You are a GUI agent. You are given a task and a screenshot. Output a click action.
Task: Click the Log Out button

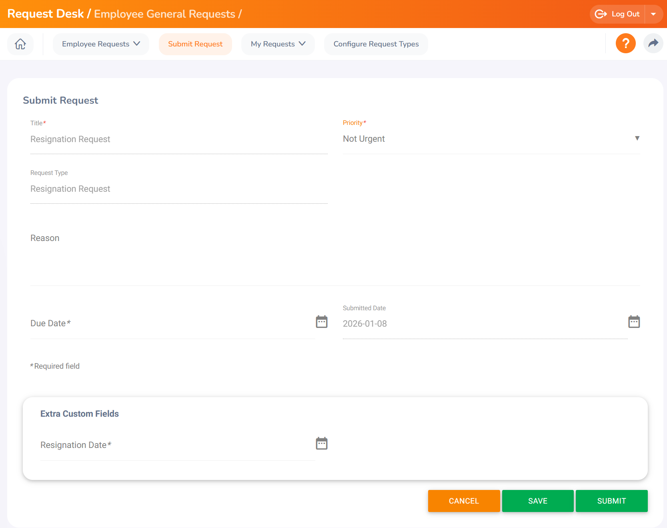[618, 14]
